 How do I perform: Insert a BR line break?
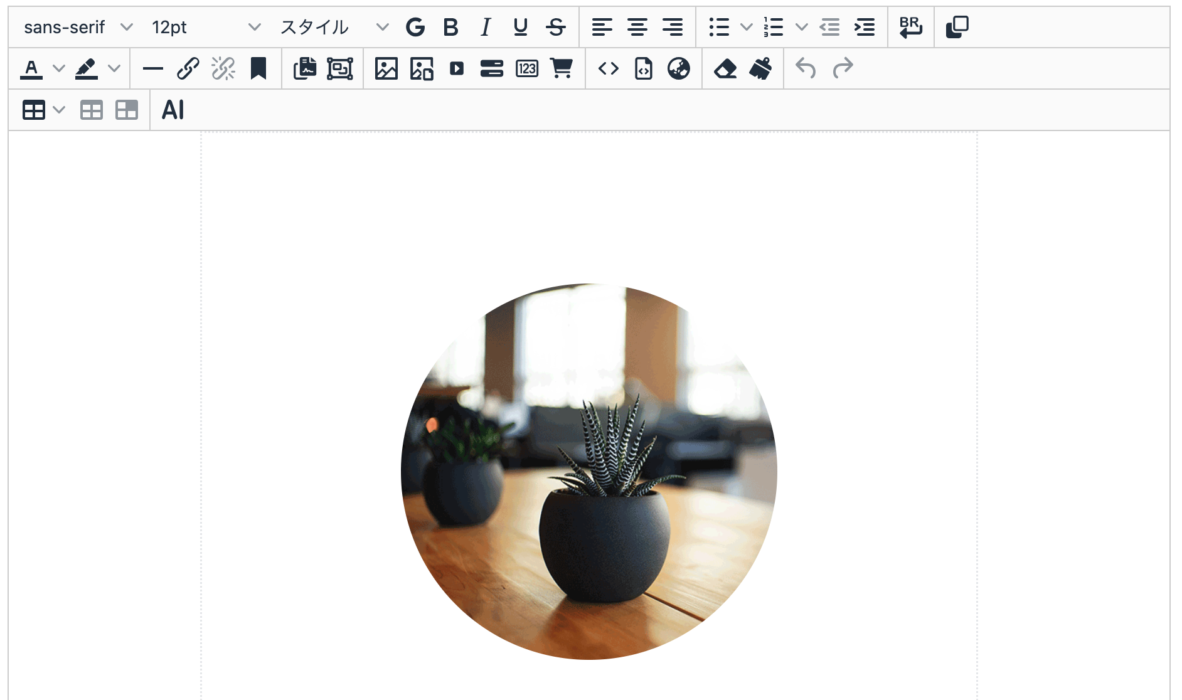[x=911, y=27]
